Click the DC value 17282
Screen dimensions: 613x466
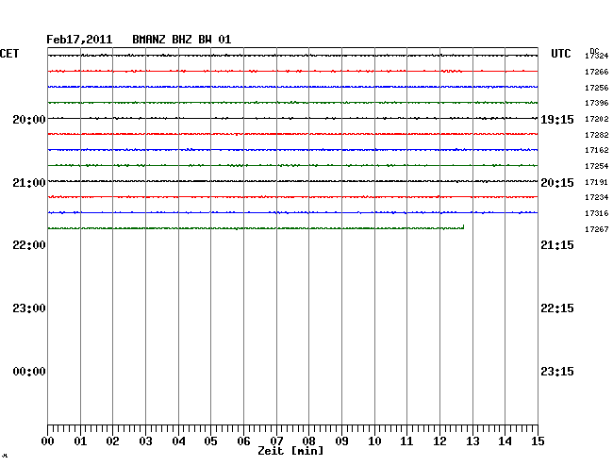tap(597, 135)
